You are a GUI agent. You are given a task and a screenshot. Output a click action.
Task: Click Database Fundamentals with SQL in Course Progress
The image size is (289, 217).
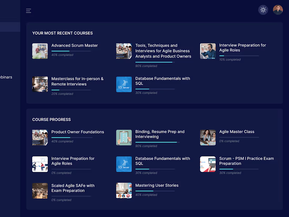[x=163, y=161]
